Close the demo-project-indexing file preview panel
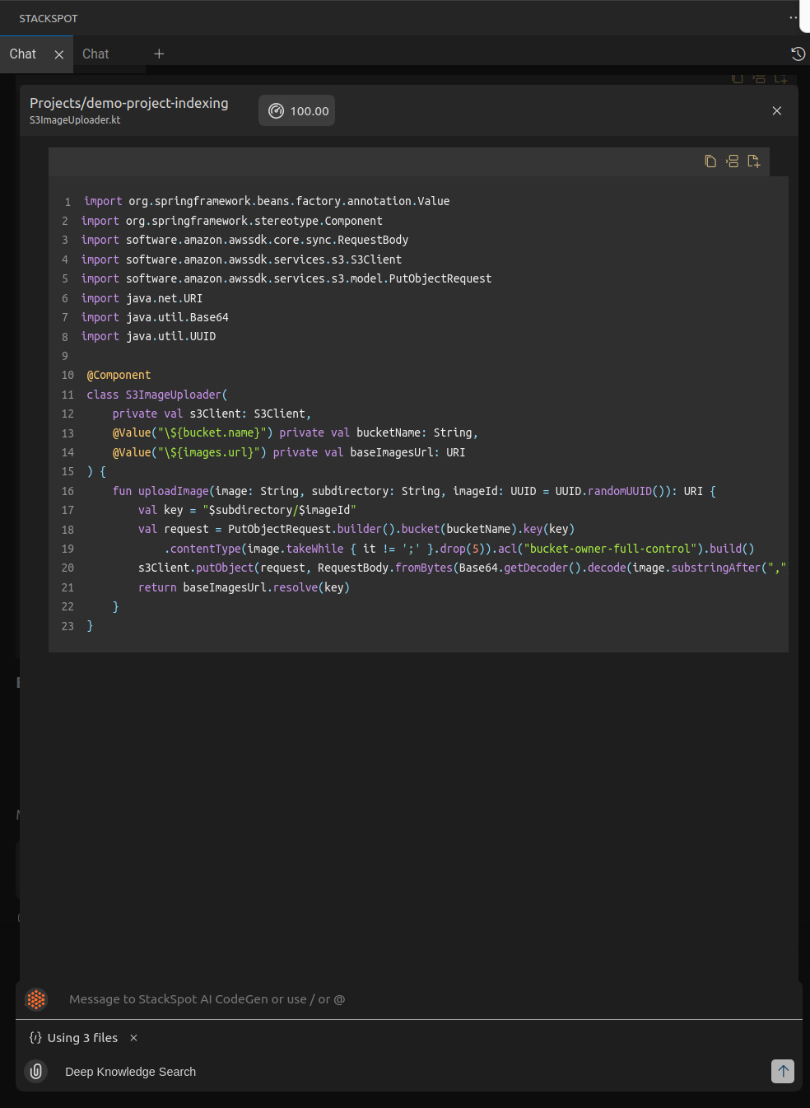The image size is (810, 1108). (776, 110)
